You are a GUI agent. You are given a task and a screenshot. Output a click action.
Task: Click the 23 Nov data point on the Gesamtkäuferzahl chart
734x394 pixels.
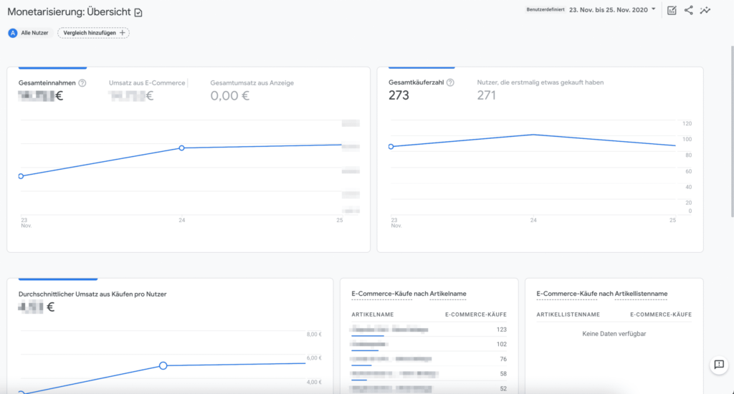(391, 147)
